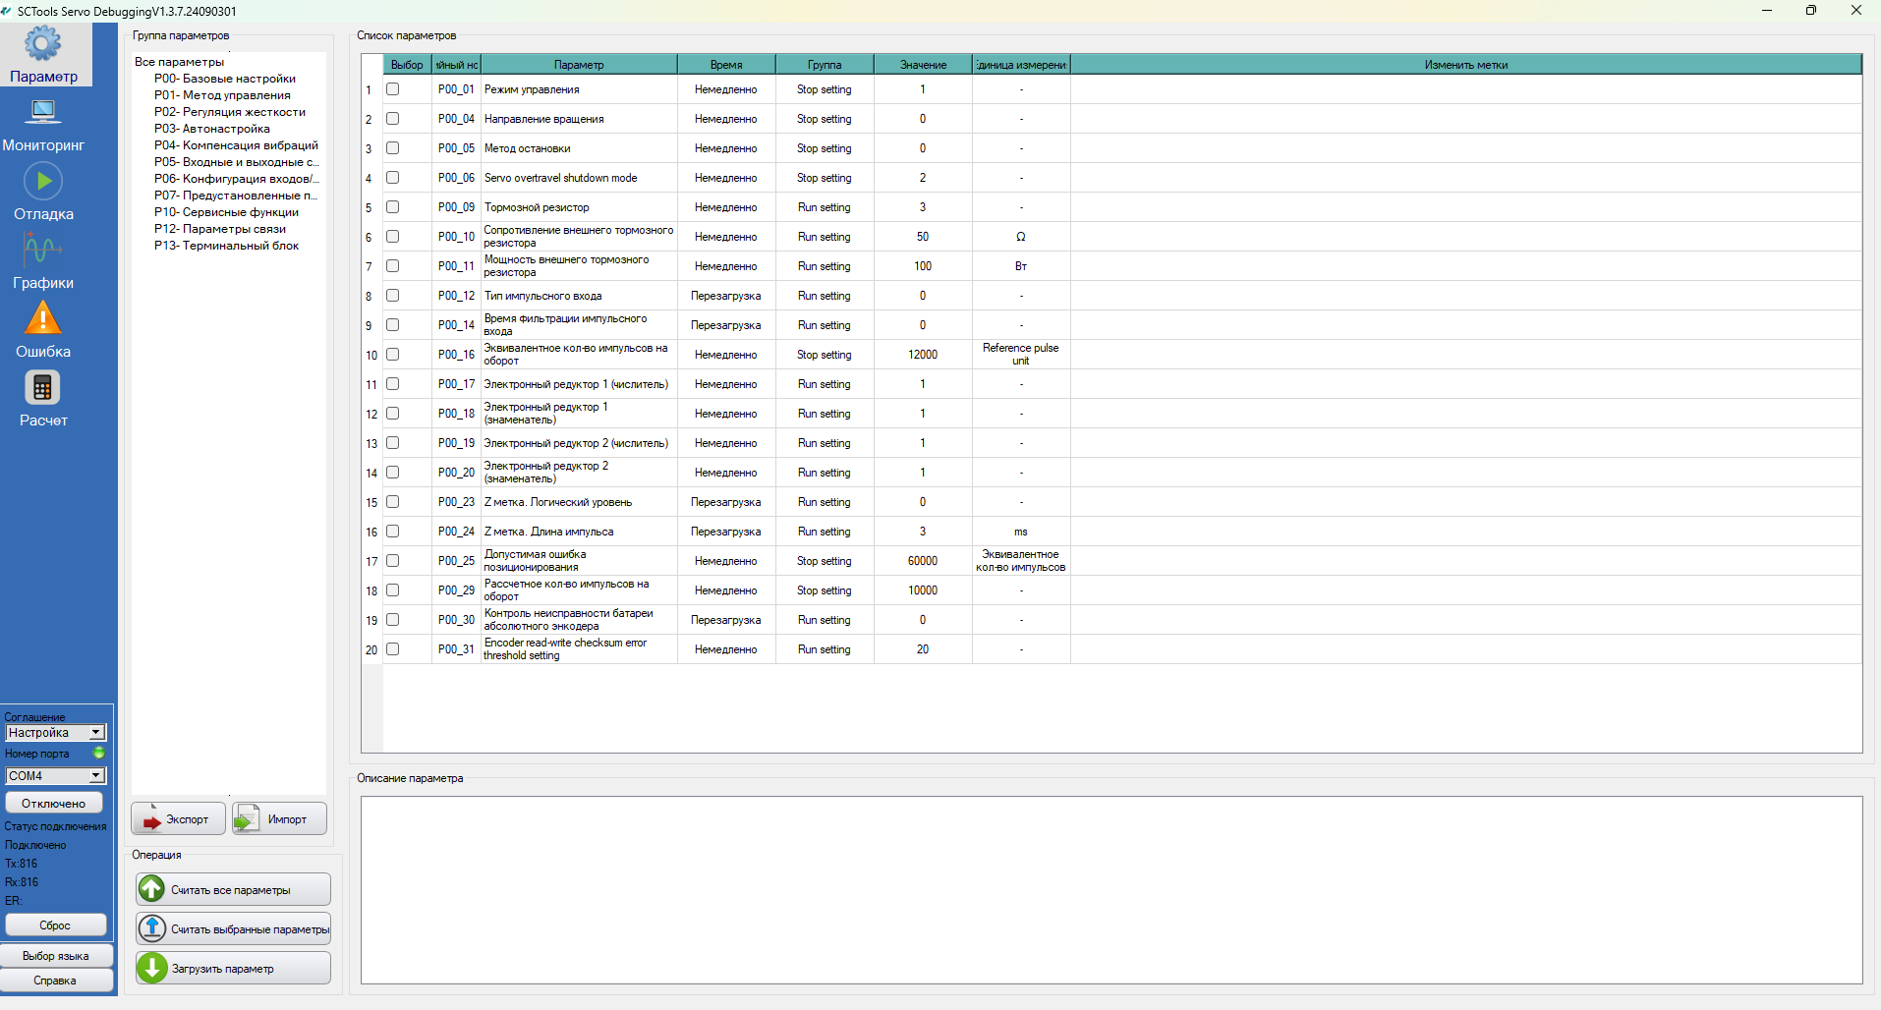Tick the checkbox for P00_25 row

tap(392, 561)
